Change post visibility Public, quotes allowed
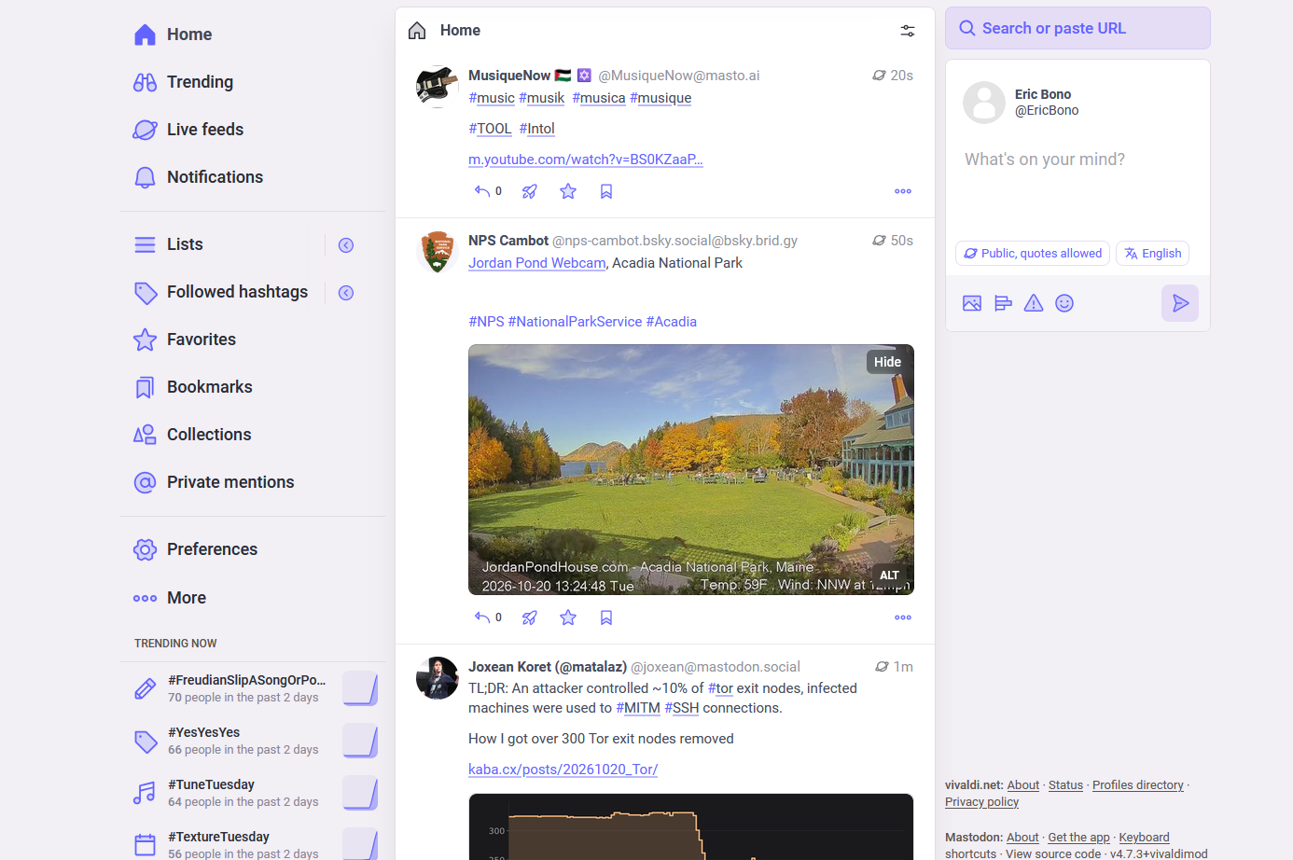This screenshot has height=860, width=1293. click(1033, 254)
